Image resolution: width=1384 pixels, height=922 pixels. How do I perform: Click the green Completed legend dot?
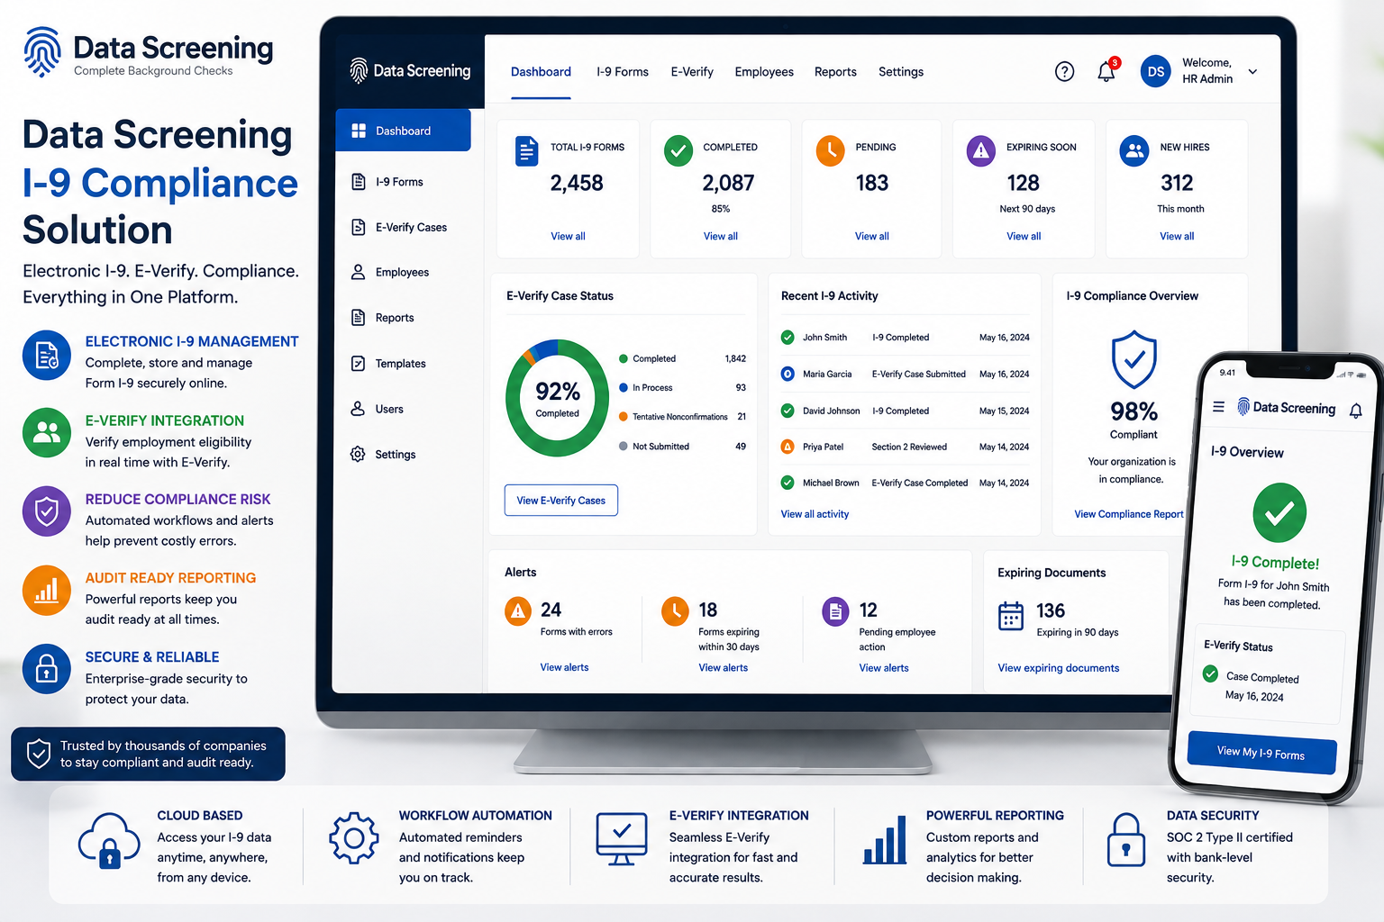(x=624, y=358)
